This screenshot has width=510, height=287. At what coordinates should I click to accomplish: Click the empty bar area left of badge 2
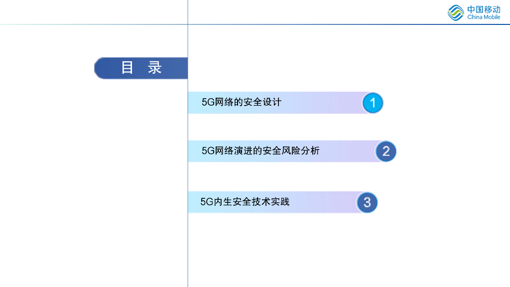(349, 151)
